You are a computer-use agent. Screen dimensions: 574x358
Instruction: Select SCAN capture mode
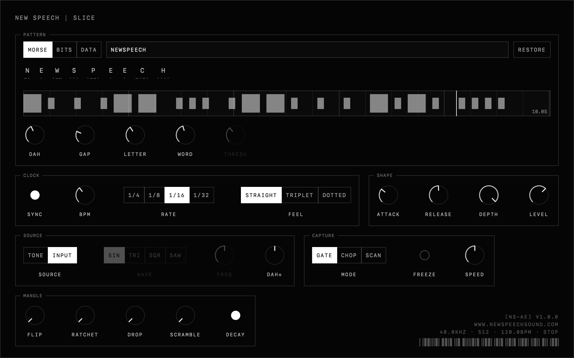pyautogui.click(x=374, y=255)
